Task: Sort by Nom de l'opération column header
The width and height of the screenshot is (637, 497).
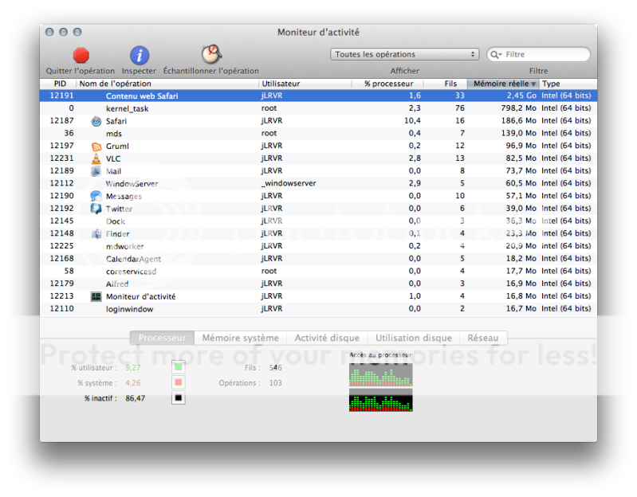Action: coord(167,84)
